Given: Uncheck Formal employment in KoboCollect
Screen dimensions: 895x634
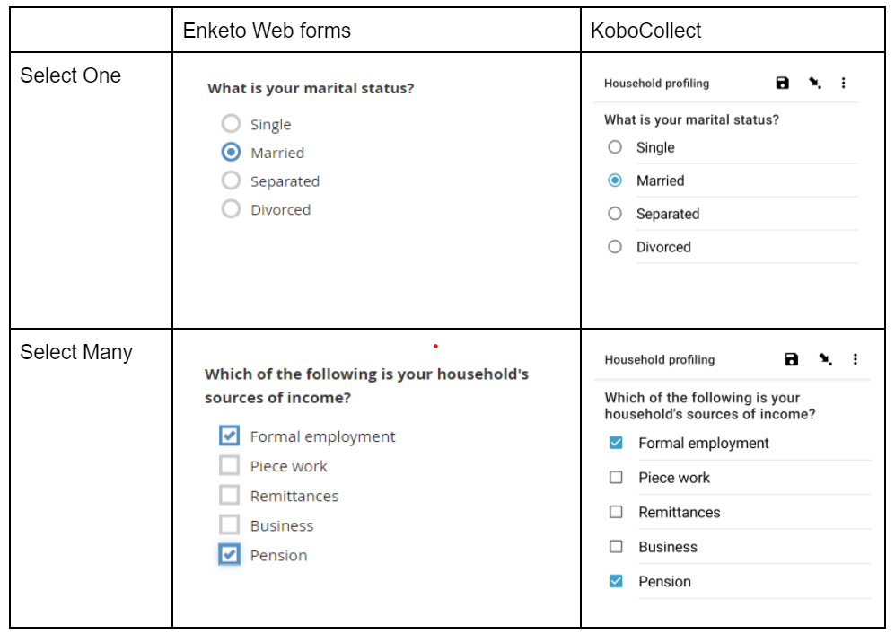Looking at the screenshot, I should pos(616,443).
